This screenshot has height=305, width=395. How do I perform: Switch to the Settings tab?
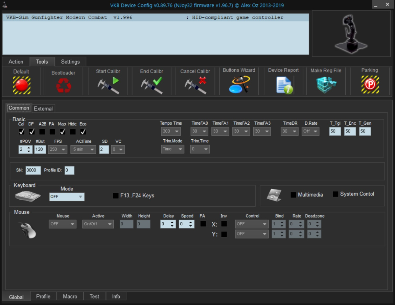pyautogui.click(x=70, y=62)
